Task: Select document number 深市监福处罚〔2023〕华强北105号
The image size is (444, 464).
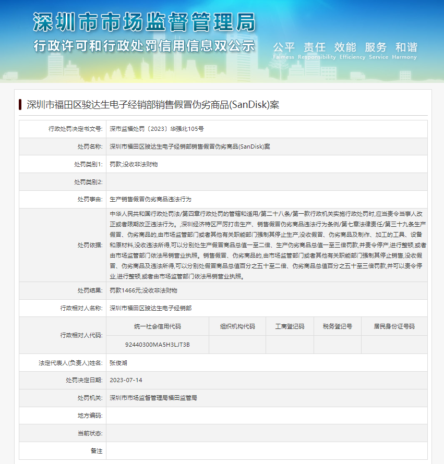Action: [157, 129]
